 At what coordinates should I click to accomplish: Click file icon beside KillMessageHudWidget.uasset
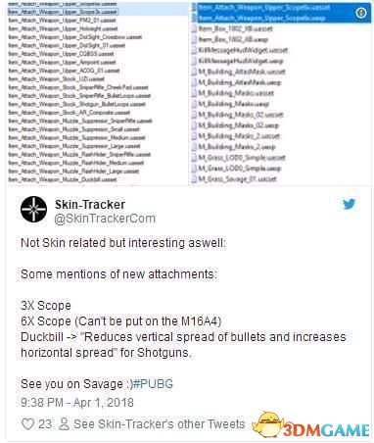(194, 50)
